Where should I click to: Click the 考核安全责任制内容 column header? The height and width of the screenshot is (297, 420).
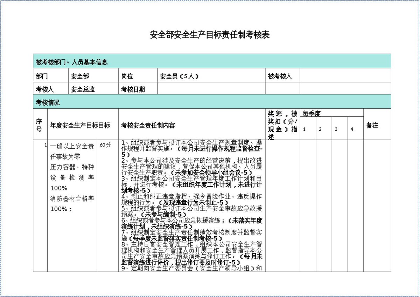(x=192, y=124)
